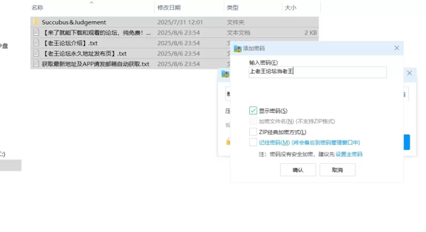Select file 【老王论坛介绍】.txt
Screen dimensions: 426x232
pos(70,43)
